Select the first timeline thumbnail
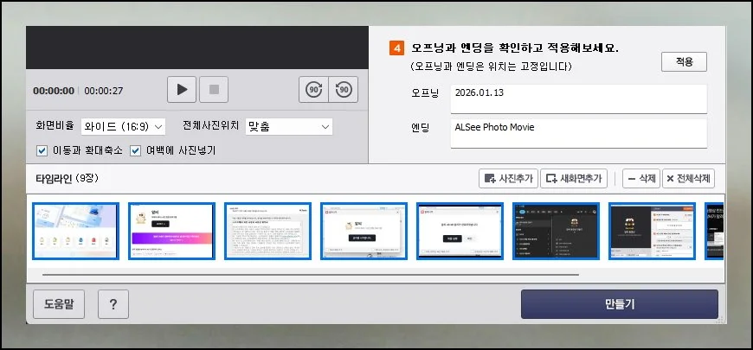Image resolution: width=753 pixels, height=350 pixels. tap(75, 231)
